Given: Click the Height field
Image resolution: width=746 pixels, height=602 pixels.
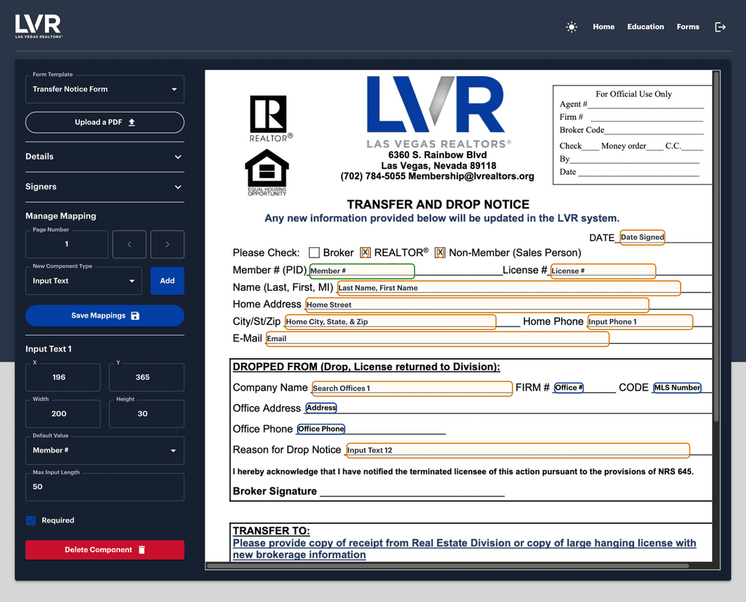Looking at the screenshot, I should coord(146,414).
